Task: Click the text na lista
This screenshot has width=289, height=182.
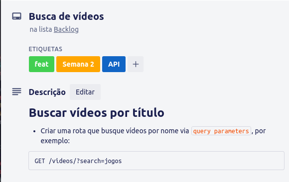Action: coord(41,29)
